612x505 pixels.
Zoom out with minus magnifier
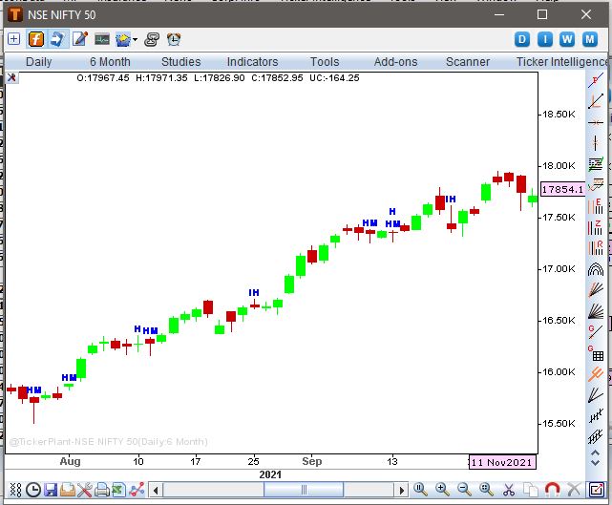point(464,489)
